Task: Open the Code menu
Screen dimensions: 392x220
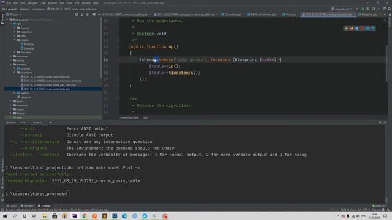Action: point(43,3)
